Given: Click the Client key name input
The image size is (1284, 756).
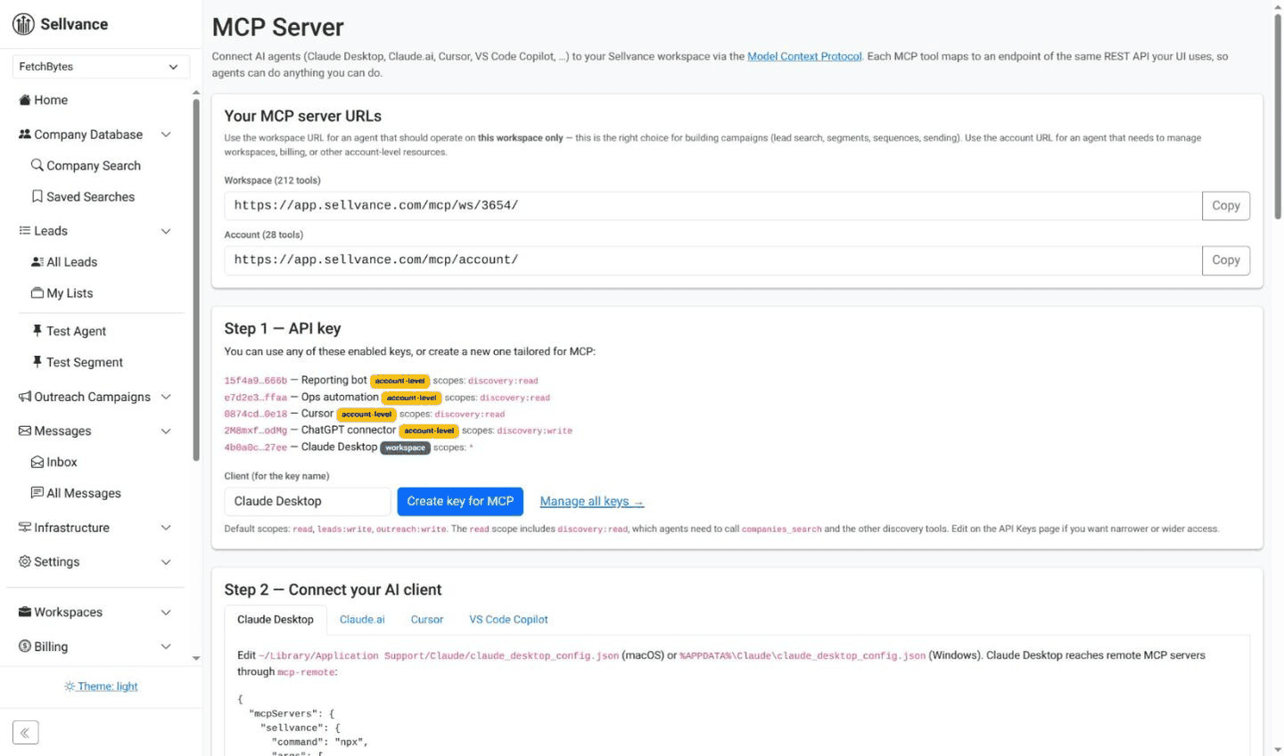Looking at the screenshot, I should 308,501.
